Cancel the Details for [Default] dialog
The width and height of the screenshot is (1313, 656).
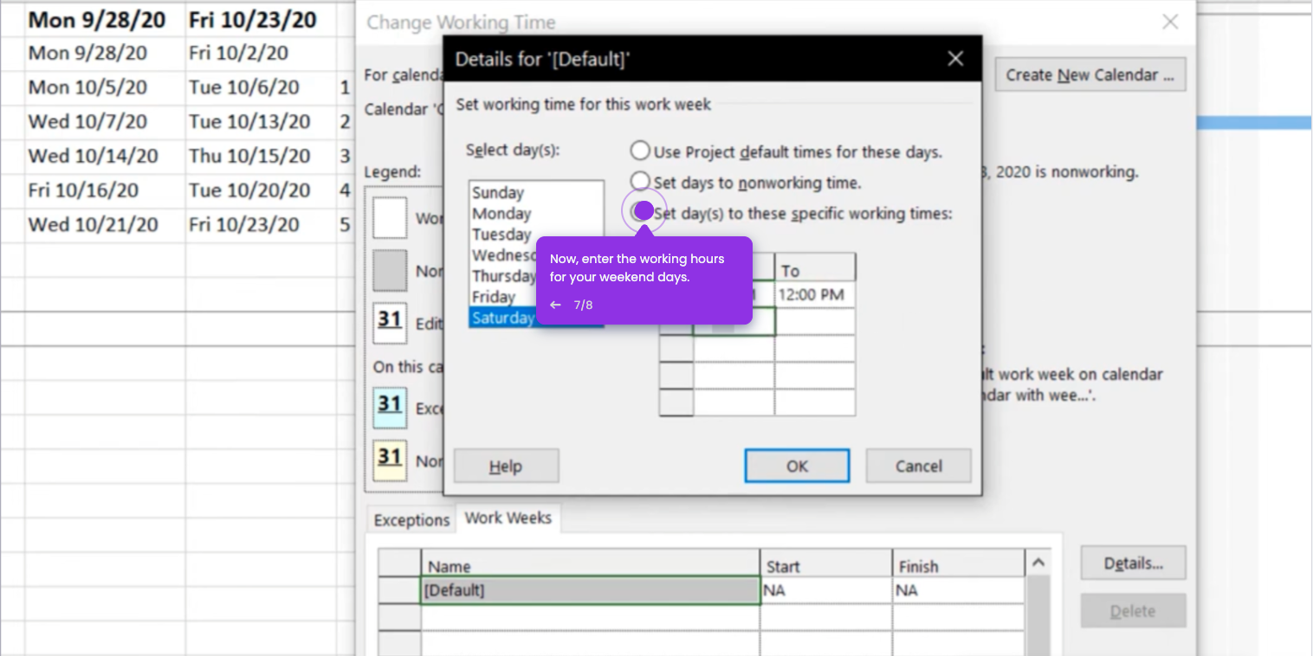pos(918,466)
